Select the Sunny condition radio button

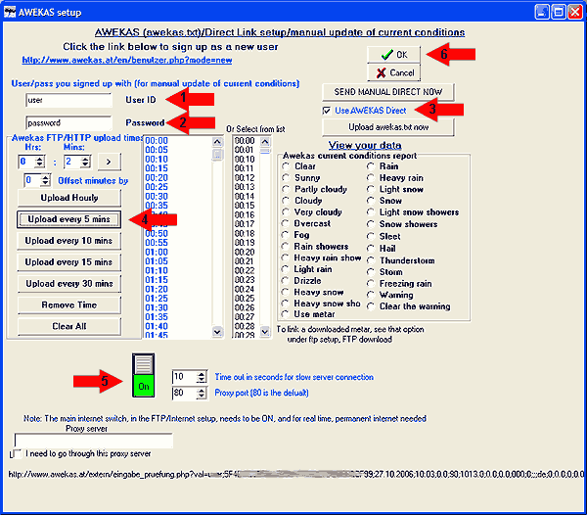[x=286, y=177]
